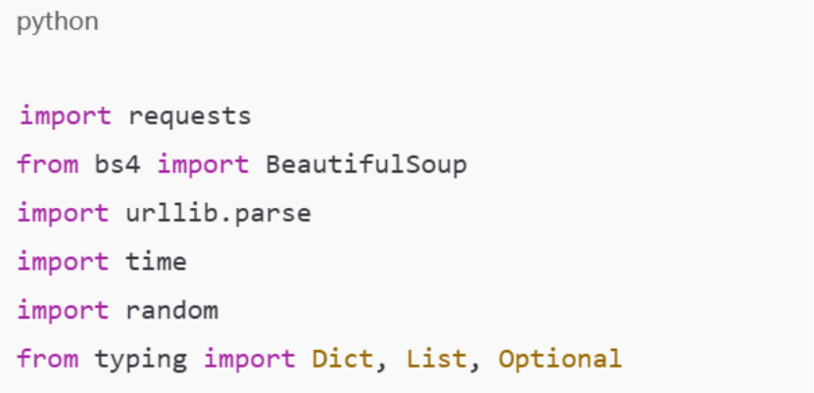Click the comma between Dict and List
814x393 pixels.
pyautogui.click(x=381, y=365)
